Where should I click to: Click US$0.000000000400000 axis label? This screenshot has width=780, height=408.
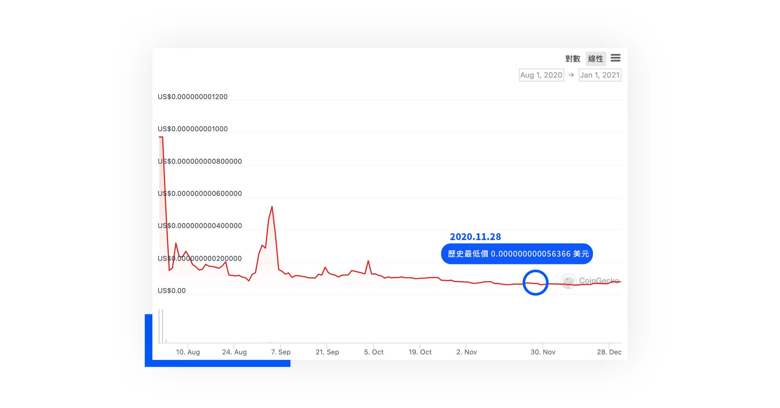(x=200, y=226)
